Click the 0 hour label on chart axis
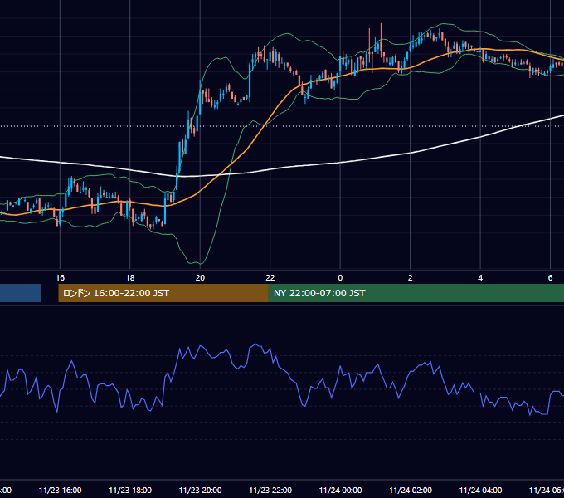The image size is (564, 498). (340, 277)
